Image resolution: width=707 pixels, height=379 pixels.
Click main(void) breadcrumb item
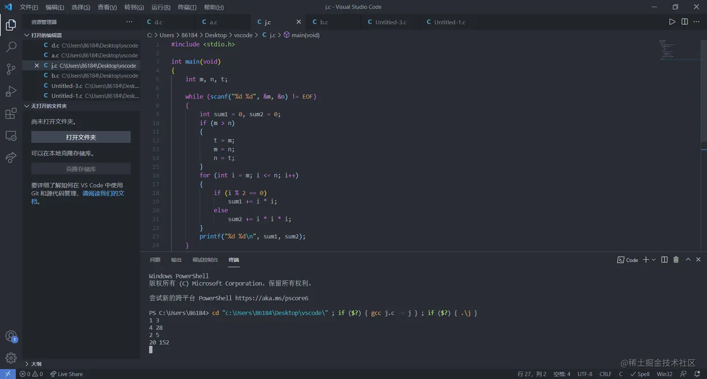point(302,35)
